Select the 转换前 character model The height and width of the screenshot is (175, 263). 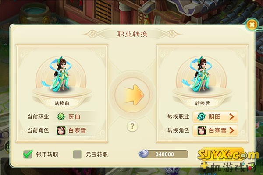click(62, 74)
